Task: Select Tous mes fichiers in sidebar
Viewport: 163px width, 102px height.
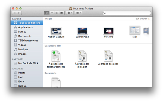Action: click(x=27, y=23)
